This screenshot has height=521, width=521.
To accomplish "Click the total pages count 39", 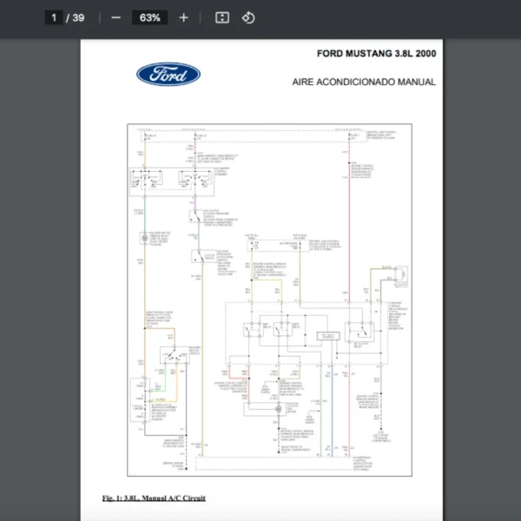I will click(78, 17).
